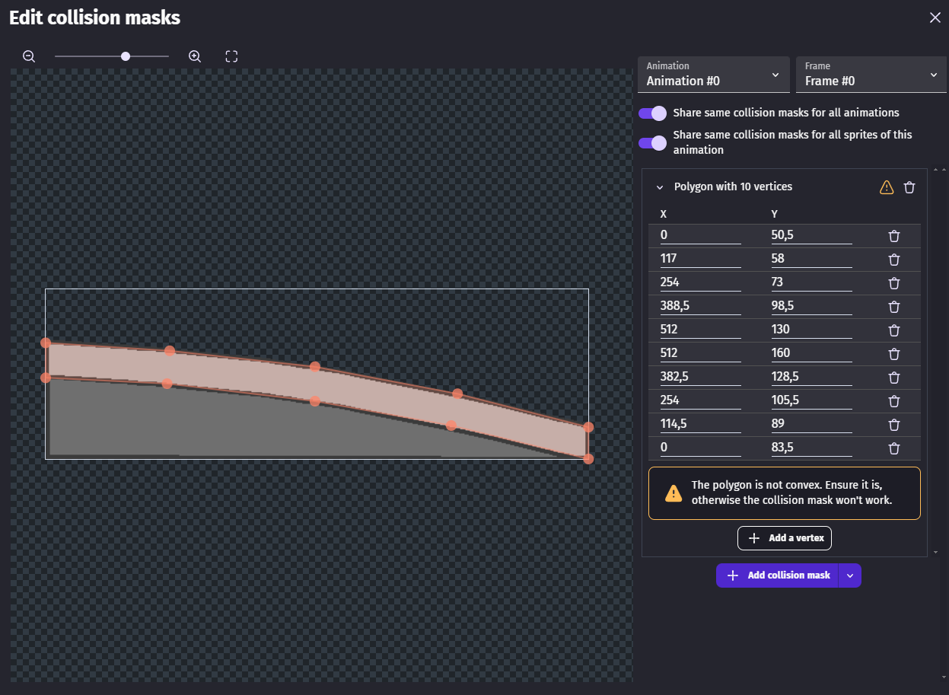Delete the vertex at 254 ; 73

(894, 283)
